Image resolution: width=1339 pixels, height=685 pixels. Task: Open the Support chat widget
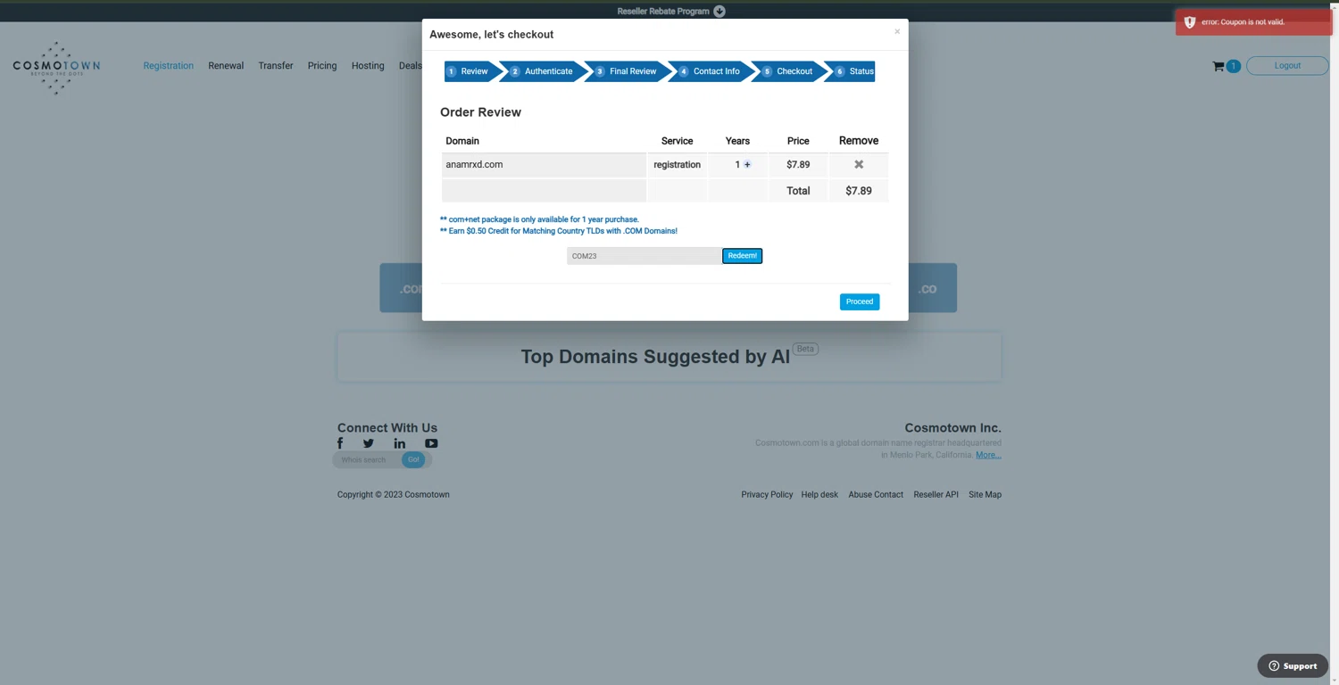(1293, 665)
